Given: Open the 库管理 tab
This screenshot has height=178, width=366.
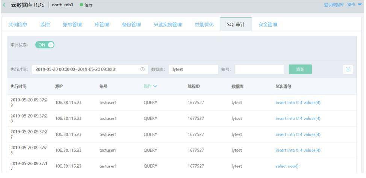Looking at the screenshot, I should coord(101,24).
